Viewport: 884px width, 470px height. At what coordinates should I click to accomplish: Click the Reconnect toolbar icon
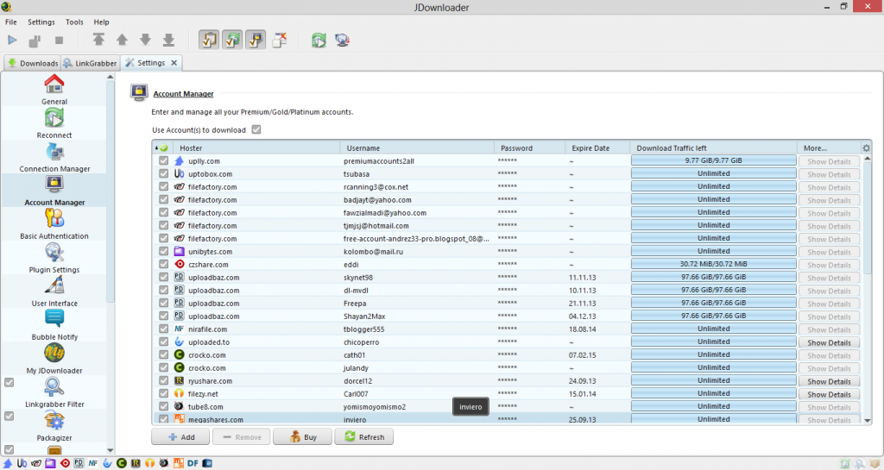319,40
